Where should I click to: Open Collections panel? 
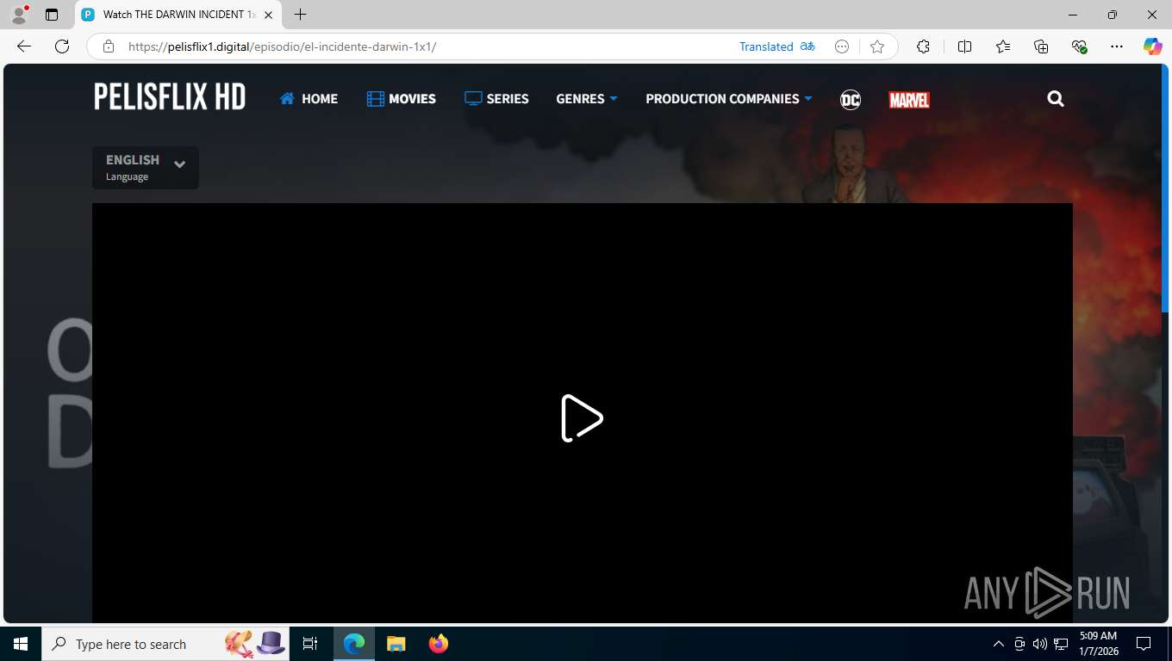(1041, 46)
